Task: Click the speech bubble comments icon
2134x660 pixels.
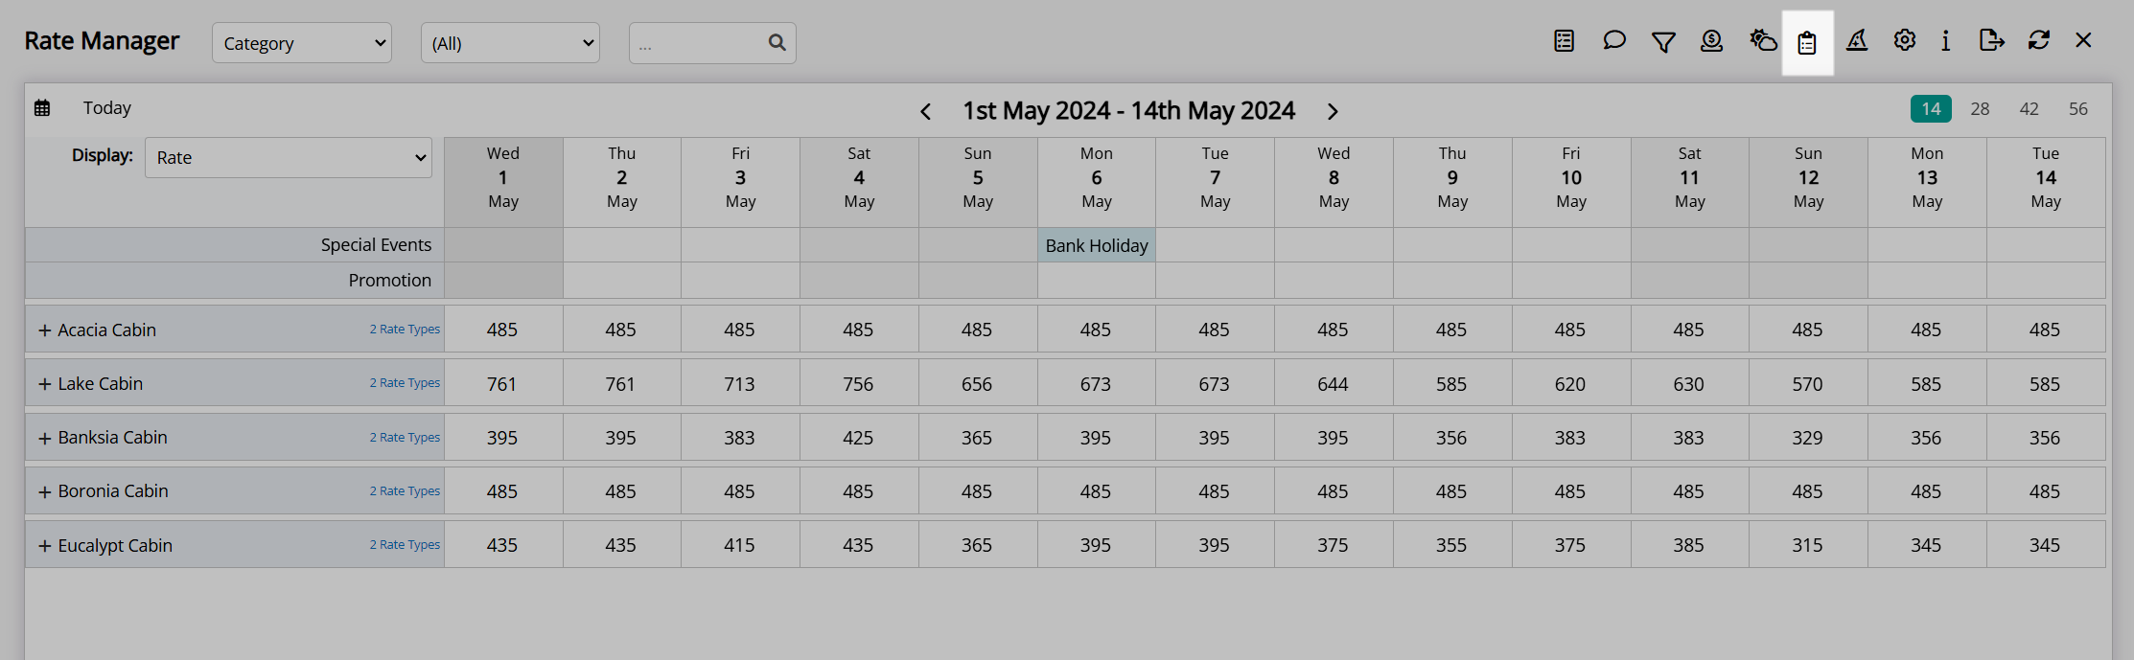Action: coord(1614,40)
